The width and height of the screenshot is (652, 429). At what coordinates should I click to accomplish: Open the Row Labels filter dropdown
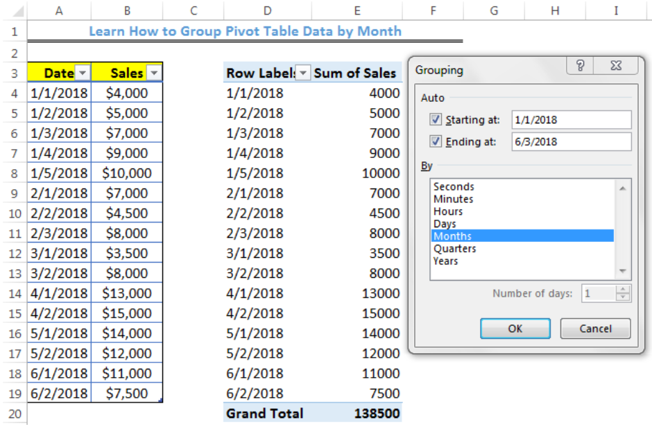(x=302, y=72)
